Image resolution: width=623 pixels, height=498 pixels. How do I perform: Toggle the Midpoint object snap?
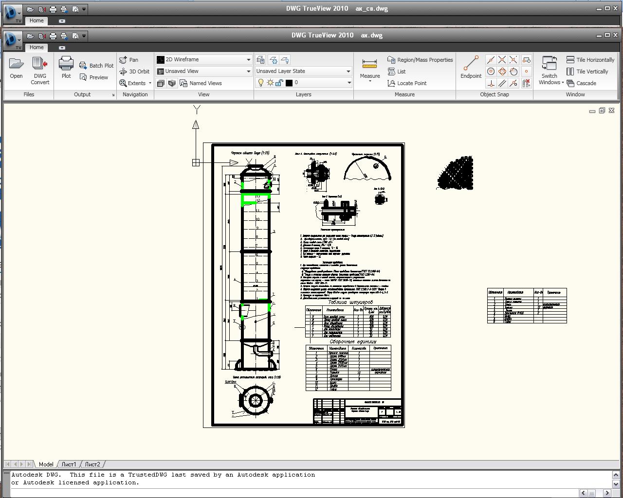click(x=491, y=60)
